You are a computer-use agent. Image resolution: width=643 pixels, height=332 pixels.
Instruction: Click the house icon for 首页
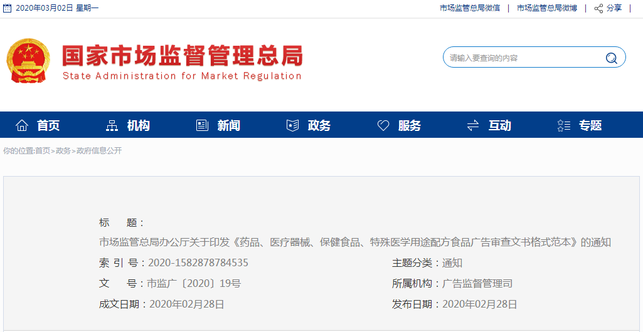(22, 125)
